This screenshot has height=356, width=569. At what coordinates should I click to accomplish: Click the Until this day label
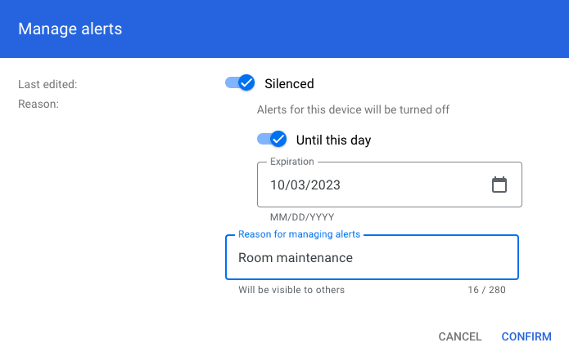[x=333, y=140]
